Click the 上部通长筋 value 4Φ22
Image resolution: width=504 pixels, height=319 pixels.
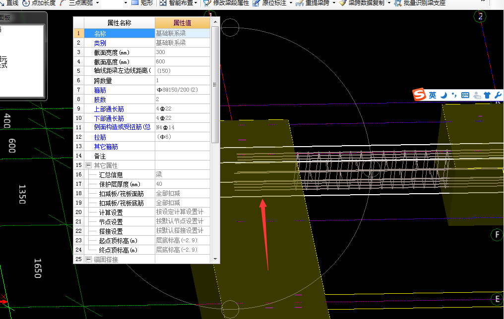click(182, 108)
